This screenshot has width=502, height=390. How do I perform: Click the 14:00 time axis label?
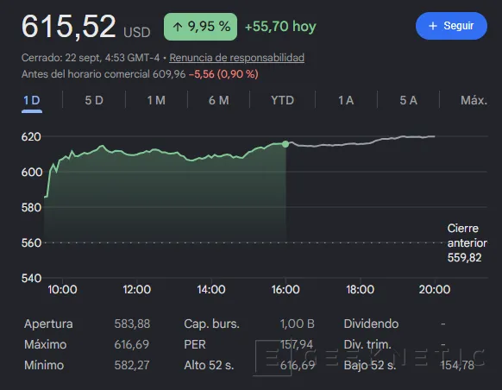pos(211,289)
